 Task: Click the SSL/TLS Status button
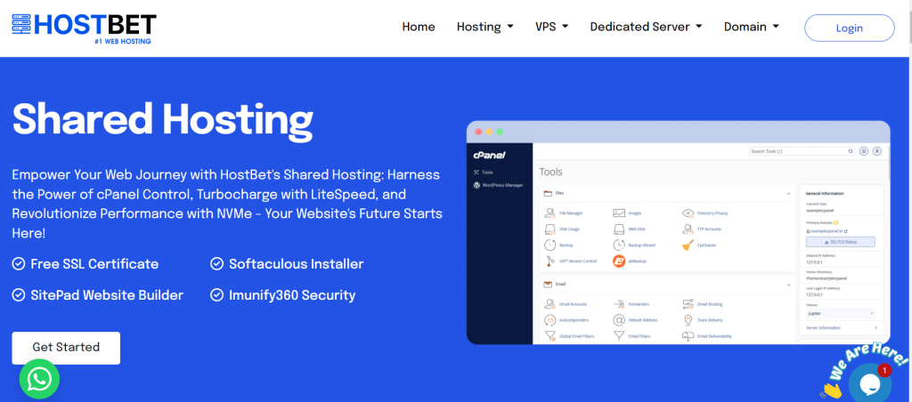(x=841, y=242)
